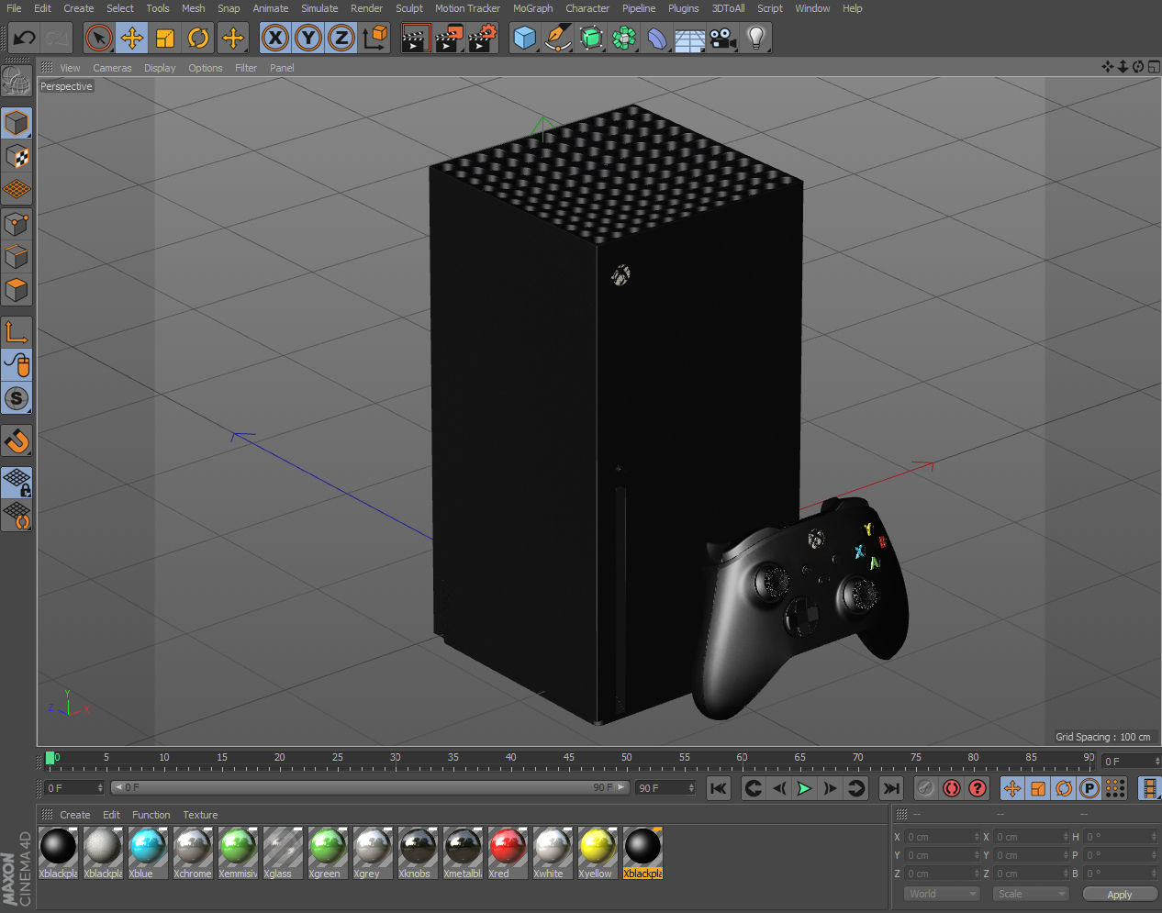The width and height of the screenshot is (1162, 913).
Task: Select the Rotate tool in top toolbar
Action: 198,39
